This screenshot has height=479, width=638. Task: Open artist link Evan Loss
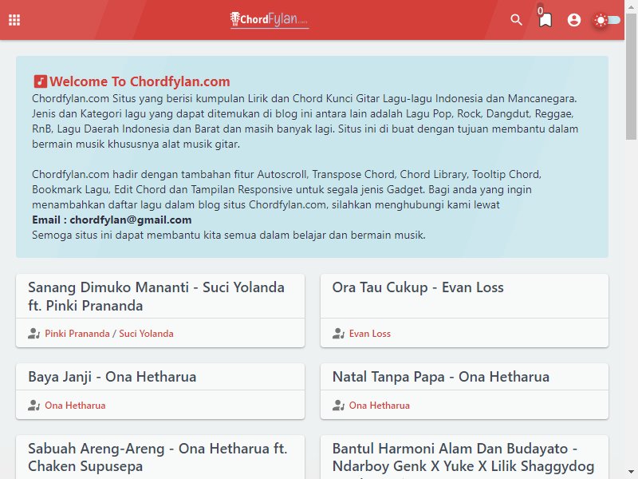click(x=370, y=334)
